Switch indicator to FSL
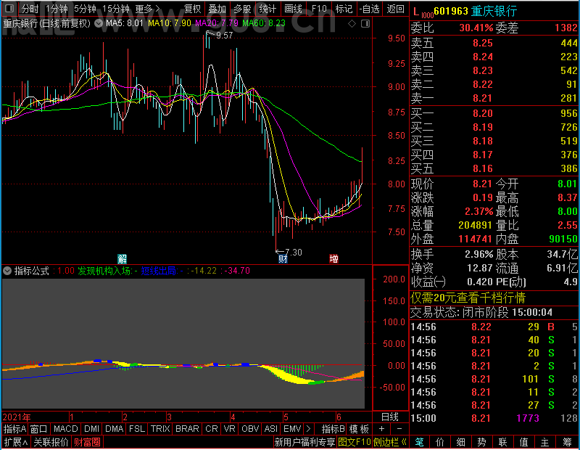This screenshot has height=450, width=580. coord(136,429)
